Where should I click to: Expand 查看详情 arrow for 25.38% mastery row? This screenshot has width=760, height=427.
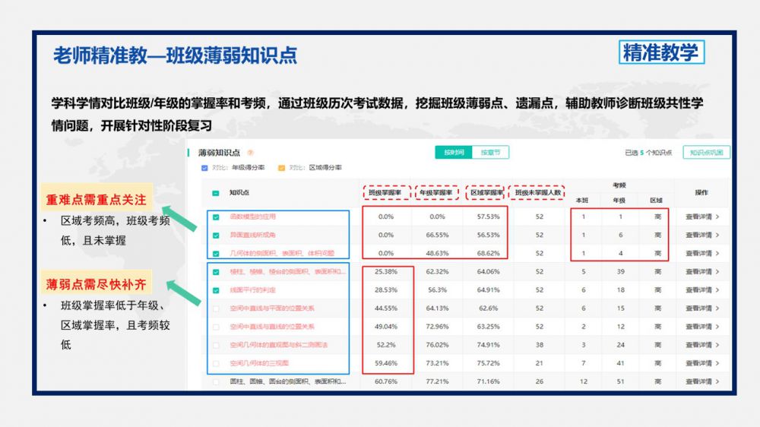[717, 272]
